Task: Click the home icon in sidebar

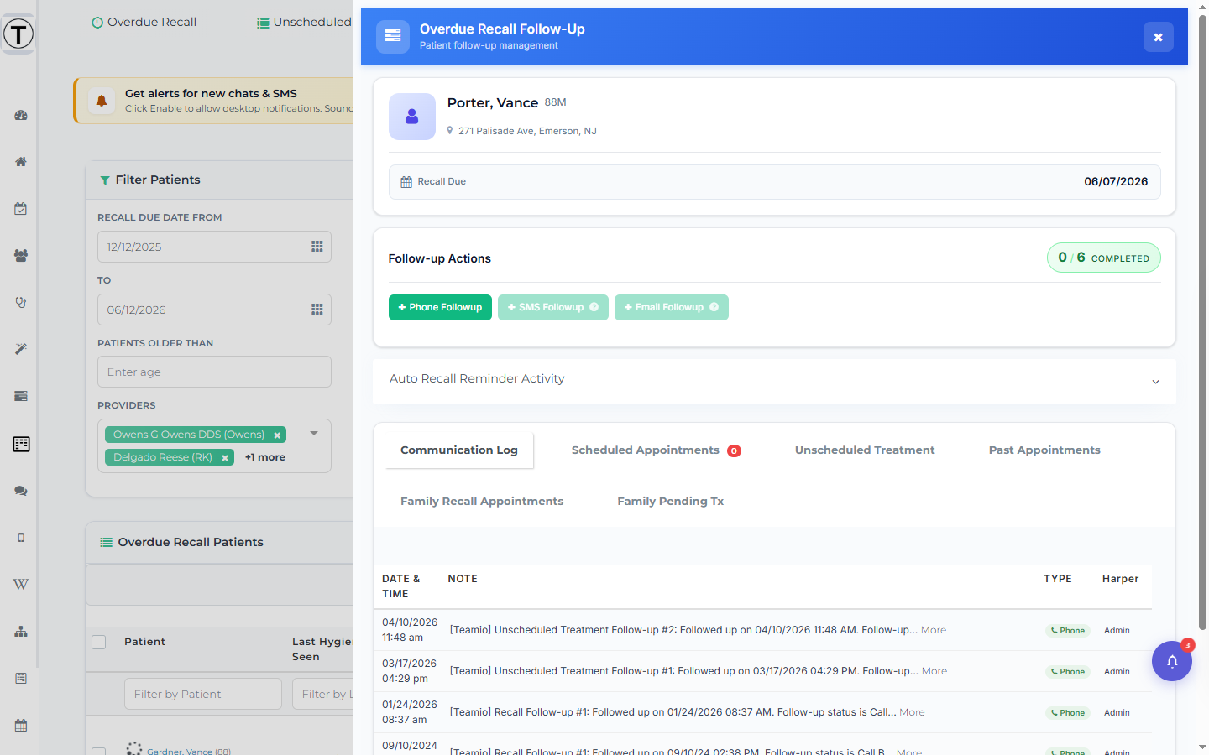Action: click(21, 162)
